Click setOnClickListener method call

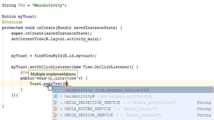pyautogui.click(x=50, y=67)
